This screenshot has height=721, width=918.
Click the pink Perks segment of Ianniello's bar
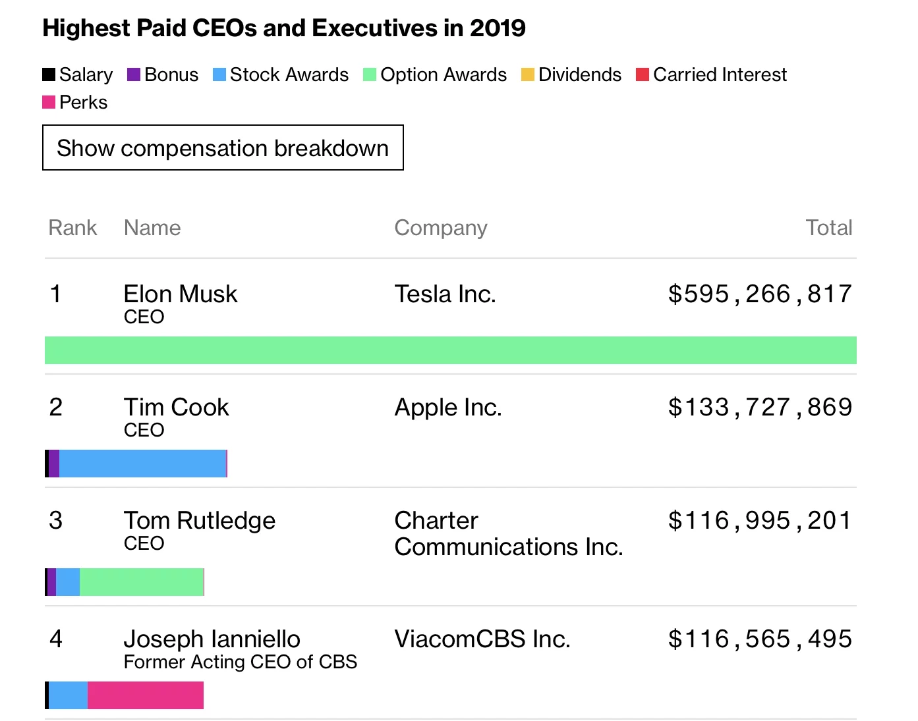tap(146, 695)
